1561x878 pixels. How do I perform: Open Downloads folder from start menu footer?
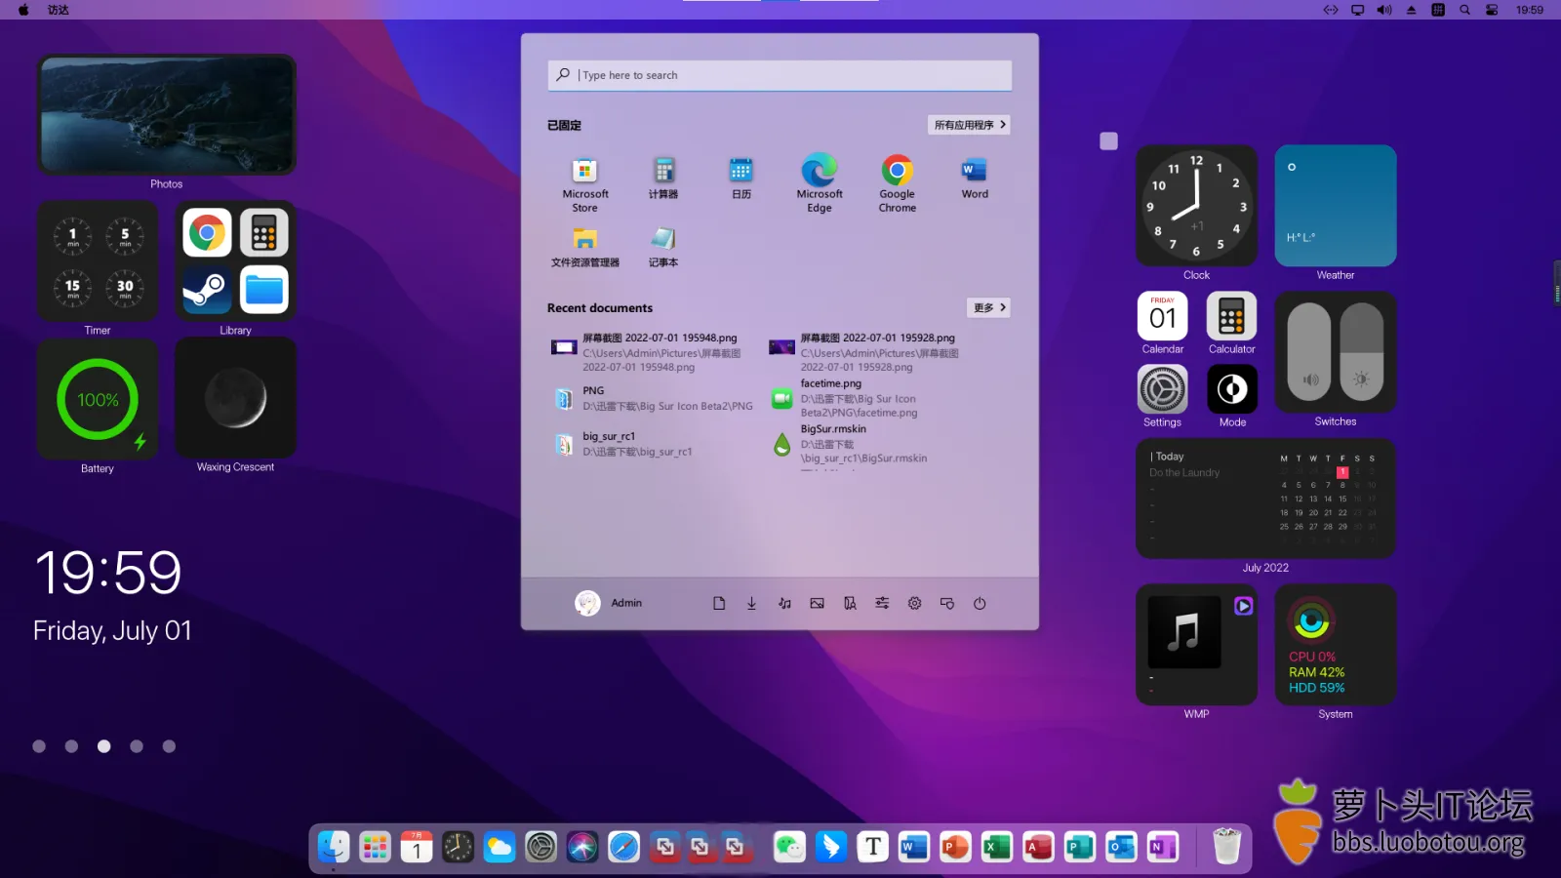751,603
